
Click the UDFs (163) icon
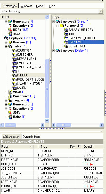[10, 30]
